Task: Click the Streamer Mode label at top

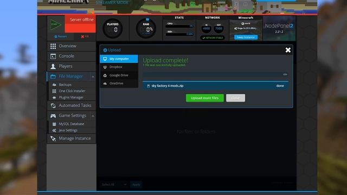Action: 112,3
